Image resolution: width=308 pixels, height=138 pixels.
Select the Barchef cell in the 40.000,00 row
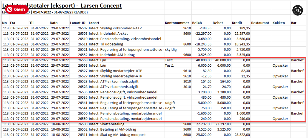pos(297,60)
